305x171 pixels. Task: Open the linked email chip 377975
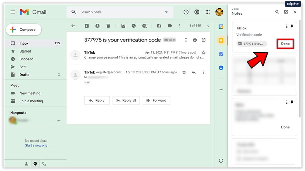[x=252, y=44]
